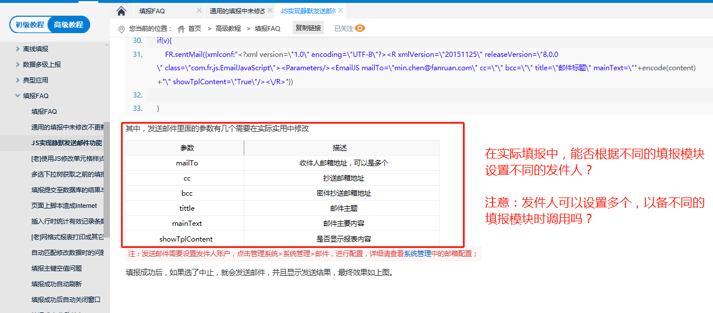Open 插入行时统计有效记录条数 article
This screenshot has width=713, height=313.
click(67, 221)
